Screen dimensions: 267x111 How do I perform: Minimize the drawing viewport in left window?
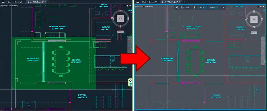pyautogui.click(x=125, y=6)
